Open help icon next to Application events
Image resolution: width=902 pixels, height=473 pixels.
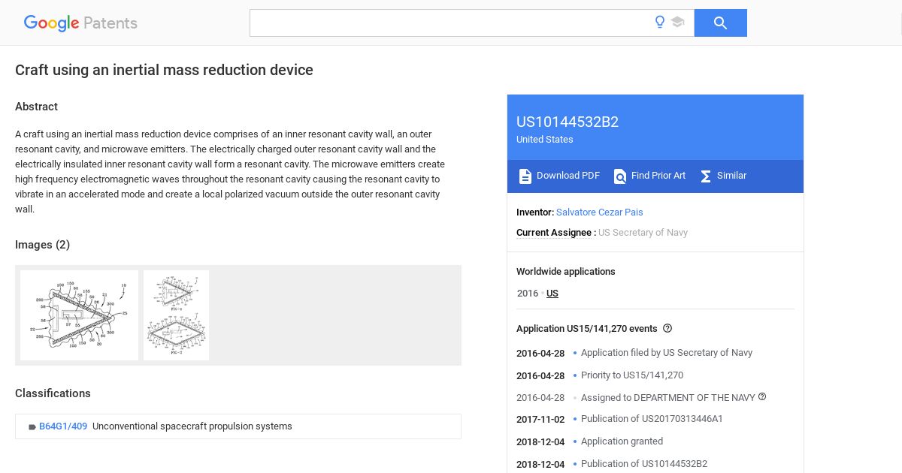667,328
